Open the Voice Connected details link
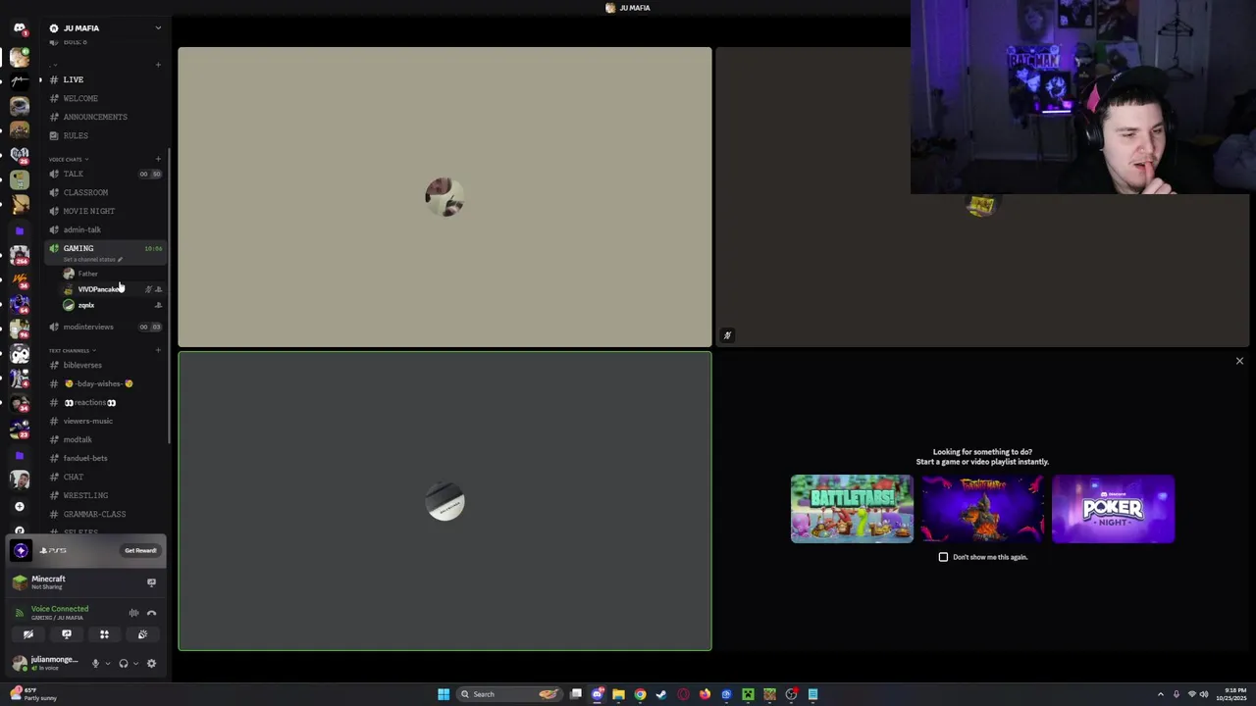This screenshot has height=706, width=1256. point(60,609)
